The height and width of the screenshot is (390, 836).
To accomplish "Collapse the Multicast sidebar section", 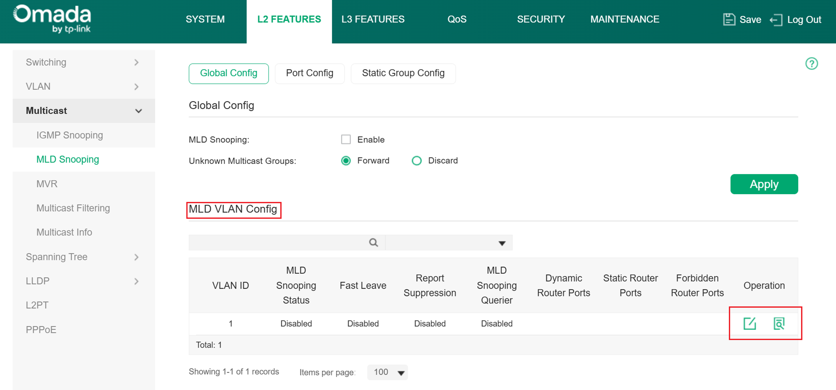I will coord(138,110).
